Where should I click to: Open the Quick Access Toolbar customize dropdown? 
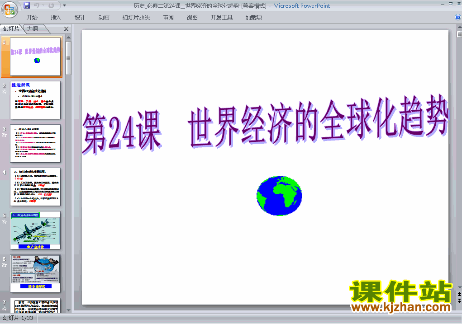click(65, 5)
